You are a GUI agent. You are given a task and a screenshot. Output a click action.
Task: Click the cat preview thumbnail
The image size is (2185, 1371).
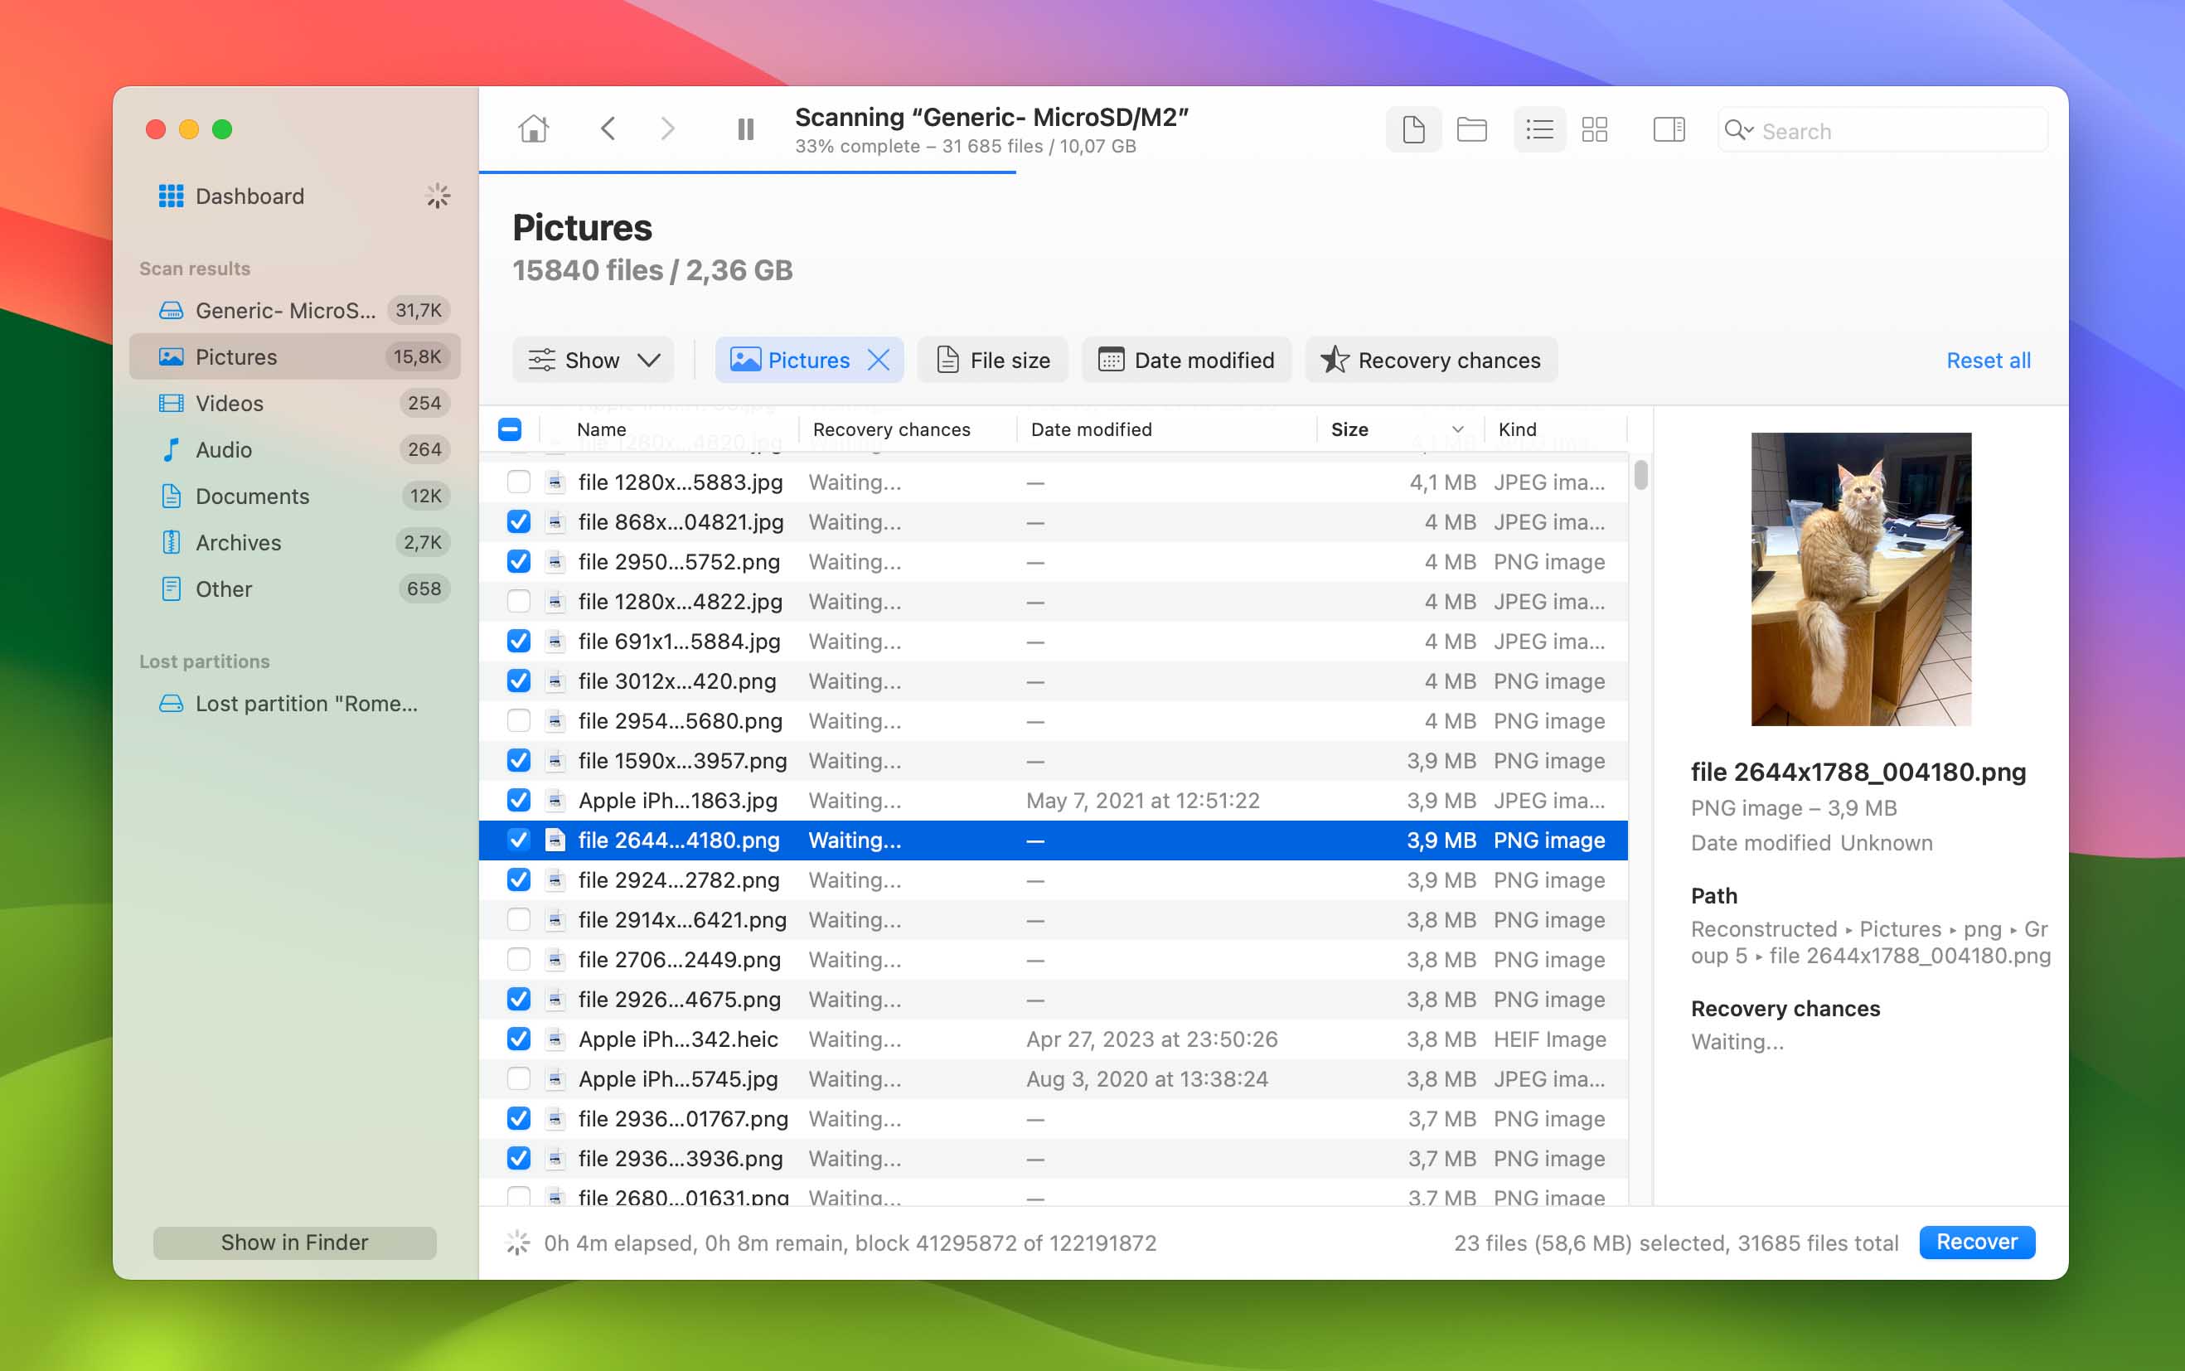point(1860,579)
